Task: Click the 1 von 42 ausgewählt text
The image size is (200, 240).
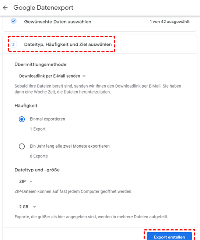Action: [x=170, y=22]
